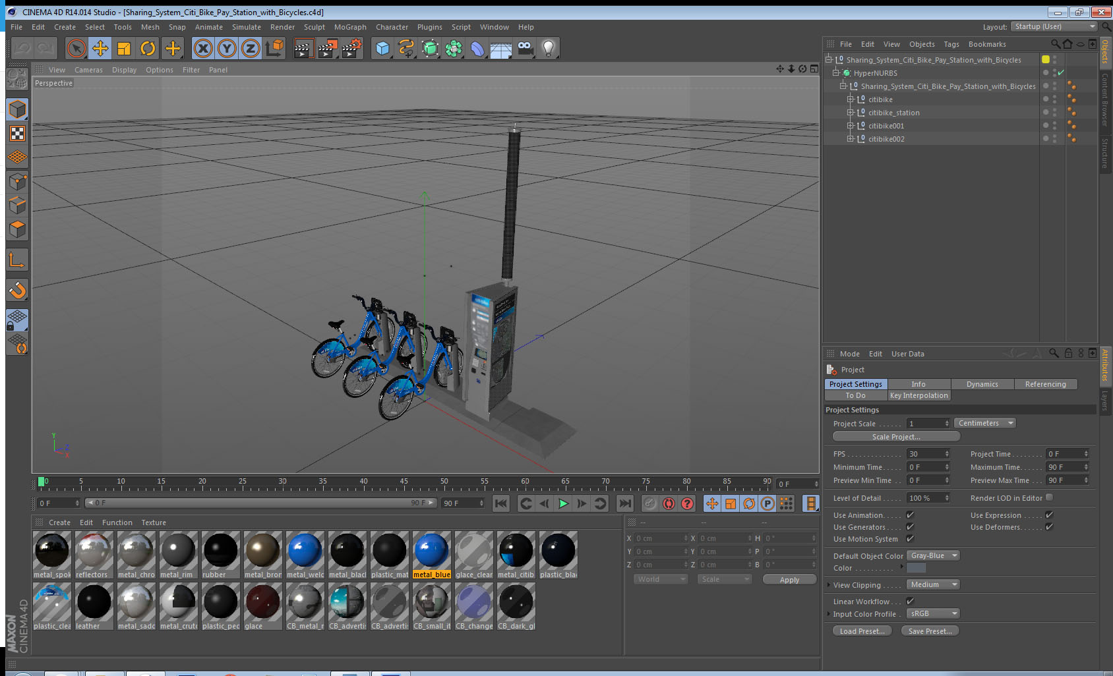Select the Live Selection tool

click(76, 48)
